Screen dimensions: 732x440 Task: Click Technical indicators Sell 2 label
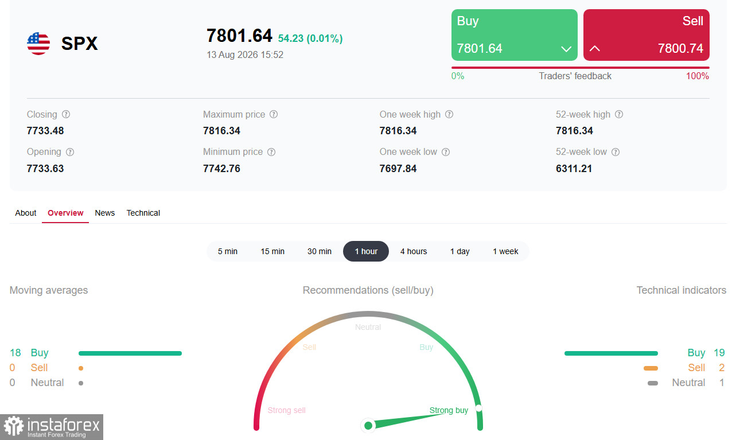point(706,368)
